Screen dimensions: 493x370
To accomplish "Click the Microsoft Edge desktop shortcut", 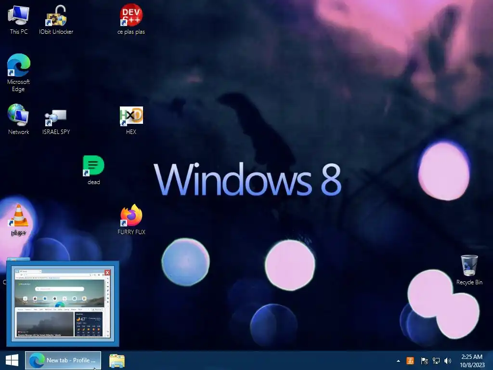I will (19, 73).
